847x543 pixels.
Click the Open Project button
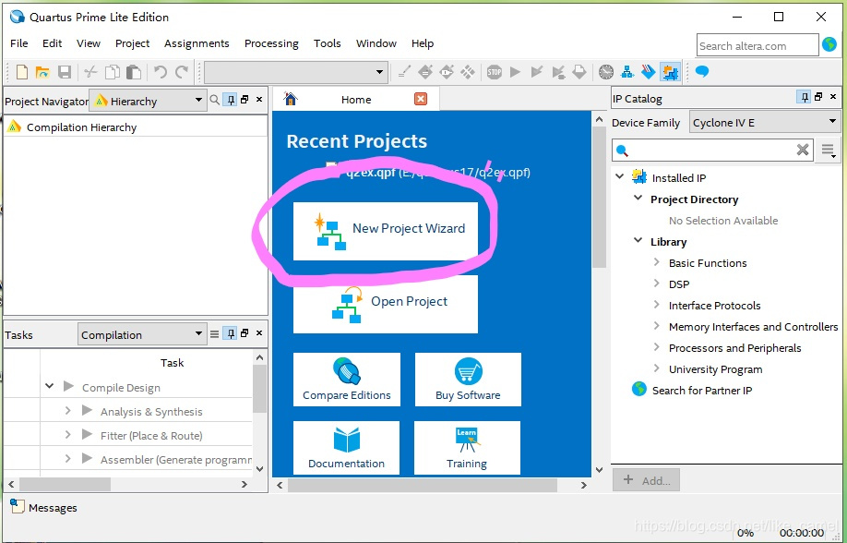pyautogui.click(x=386, y=304)
